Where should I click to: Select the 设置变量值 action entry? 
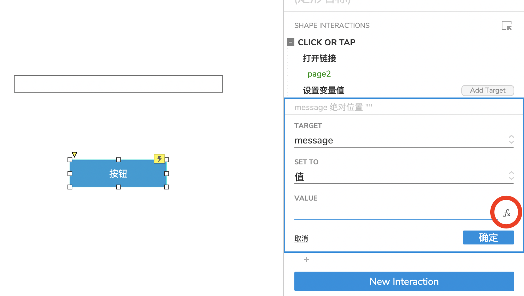click(x=324, y=90)
